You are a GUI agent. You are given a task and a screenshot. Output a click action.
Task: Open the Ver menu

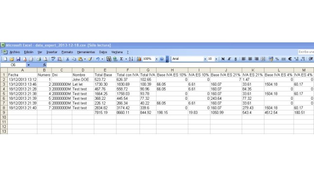(x=40, y=52)
